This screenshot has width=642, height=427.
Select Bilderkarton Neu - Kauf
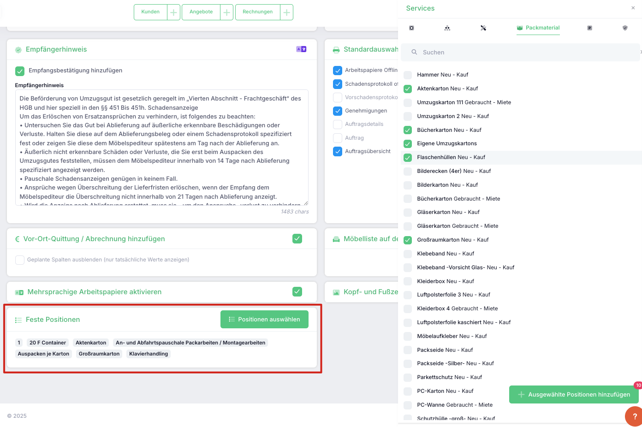click(408, 185)
